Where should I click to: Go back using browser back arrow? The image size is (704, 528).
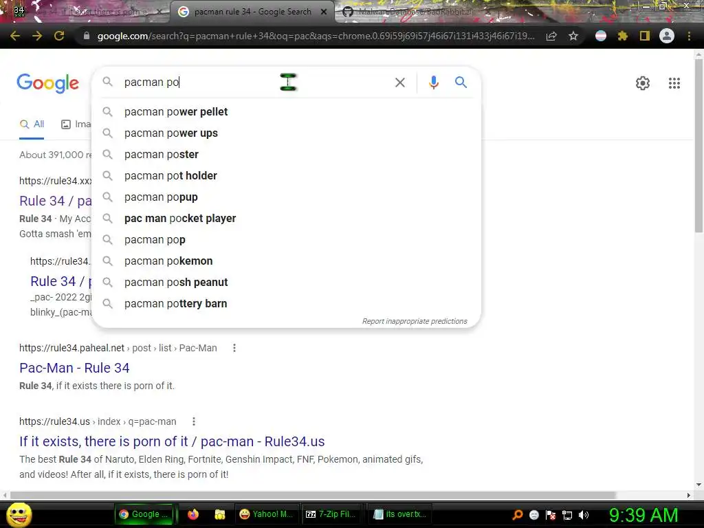click(14, 36)
